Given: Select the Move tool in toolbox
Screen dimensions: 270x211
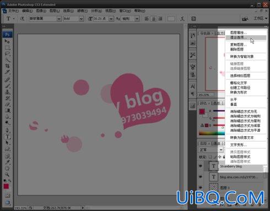Looking at the screenshot, I should [7, 41].
